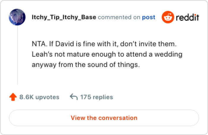Click the orange upvote arrow icon
The height and width of the screenshot is (135, 208).
(13, 97)
